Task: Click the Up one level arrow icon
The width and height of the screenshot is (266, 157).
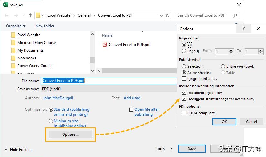Action: (30, 15)
